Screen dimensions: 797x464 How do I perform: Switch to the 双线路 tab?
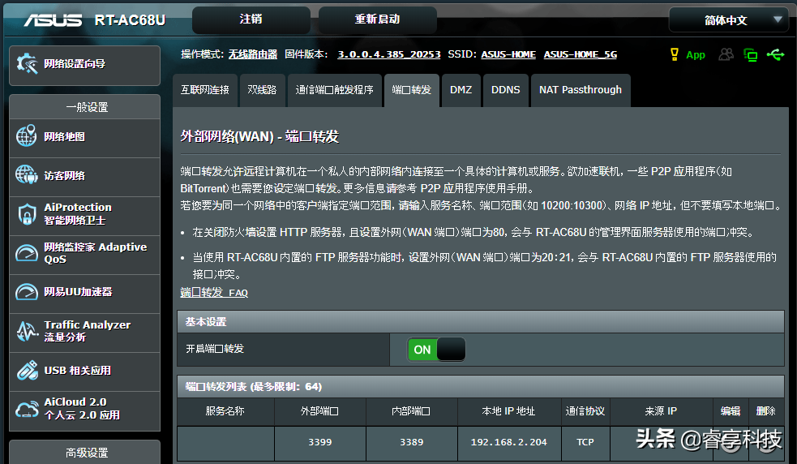(262, 90)
